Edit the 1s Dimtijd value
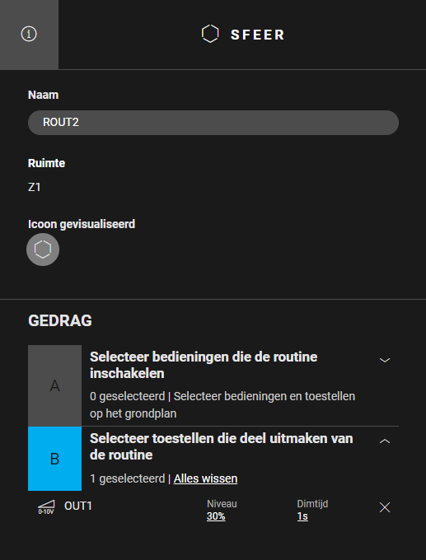 click(302, 516)
